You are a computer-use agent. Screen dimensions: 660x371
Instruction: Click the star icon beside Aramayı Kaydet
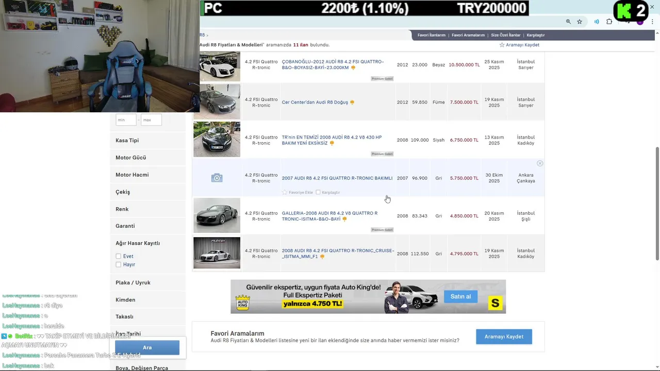502,45
